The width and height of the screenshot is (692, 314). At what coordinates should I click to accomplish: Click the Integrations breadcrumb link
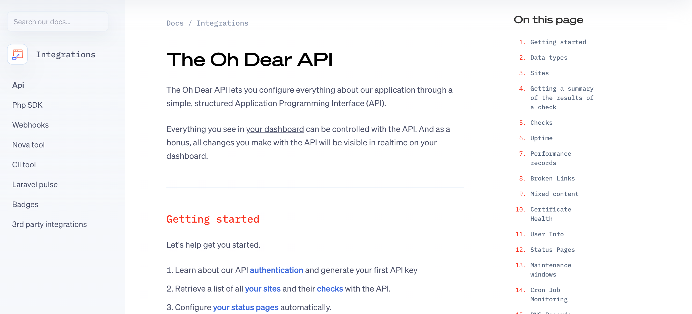222,23
